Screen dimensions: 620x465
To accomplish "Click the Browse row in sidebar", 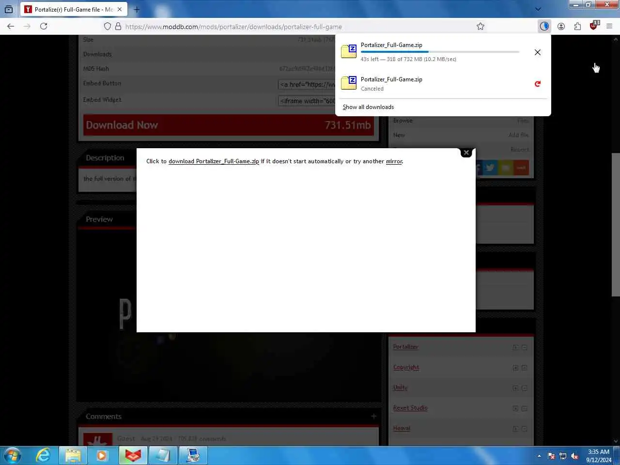I will (461, 121).
